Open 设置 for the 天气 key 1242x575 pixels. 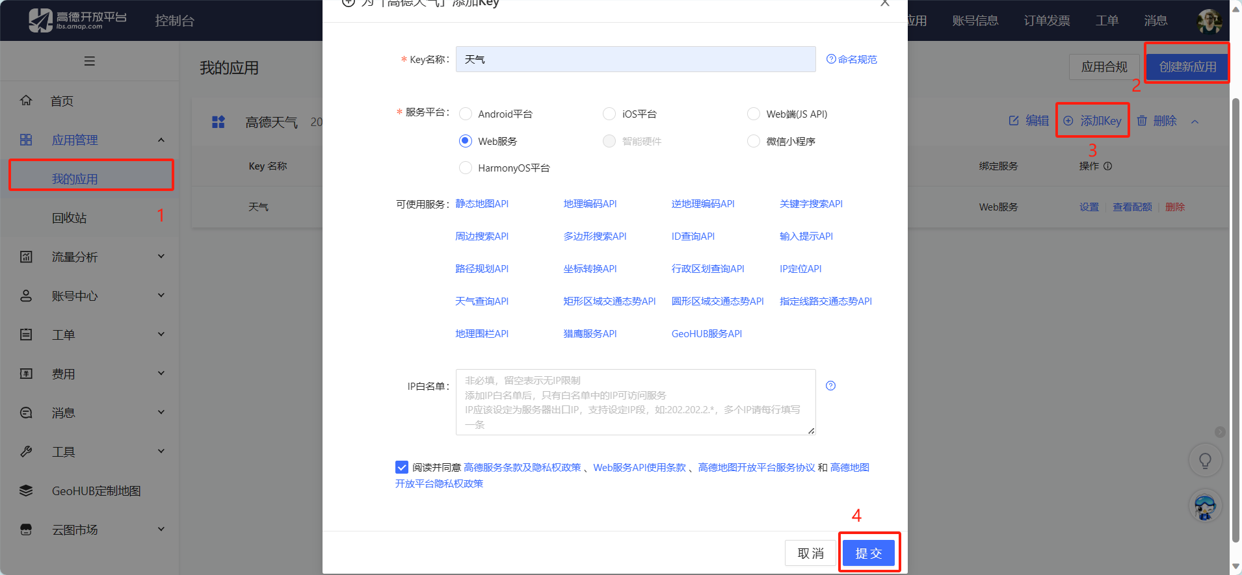click(x=1089, y=207)
